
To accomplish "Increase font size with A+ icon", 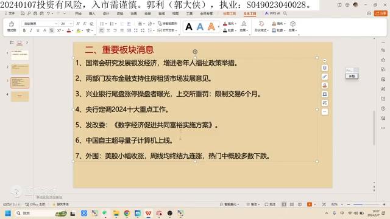I will (78, 24).
